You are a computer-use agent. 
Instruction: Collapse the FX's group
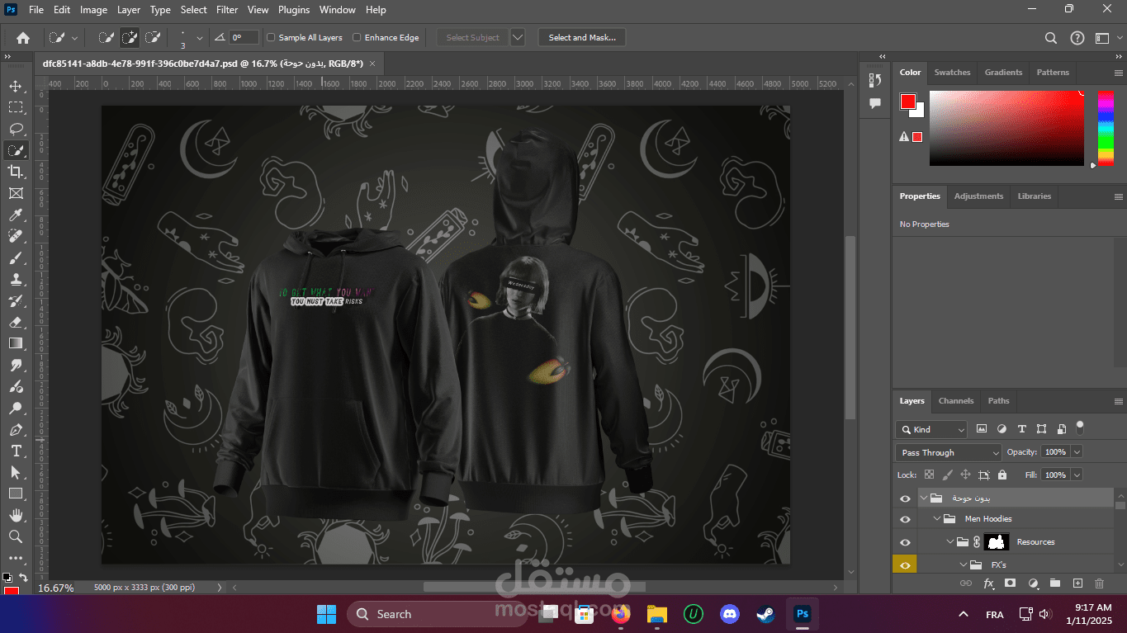(x=964, y=565)
